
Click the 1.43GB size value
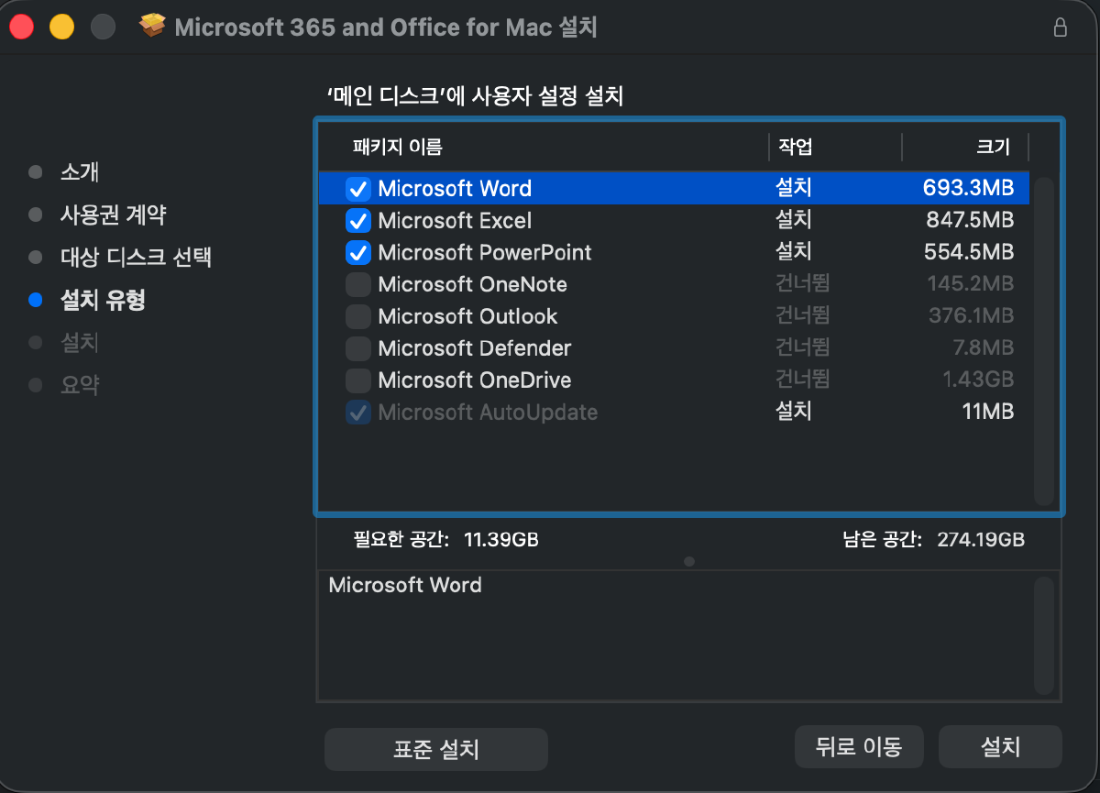click(x=977, y=380)
